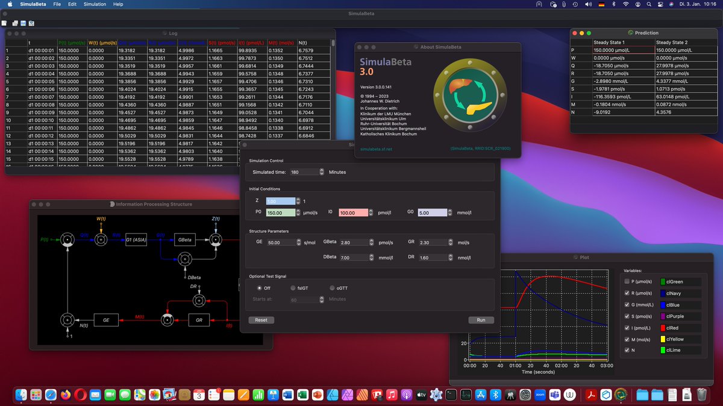Select the fsIGT test signal option
The height and width of the screenshot is (406, 723).
pos(293,288)
